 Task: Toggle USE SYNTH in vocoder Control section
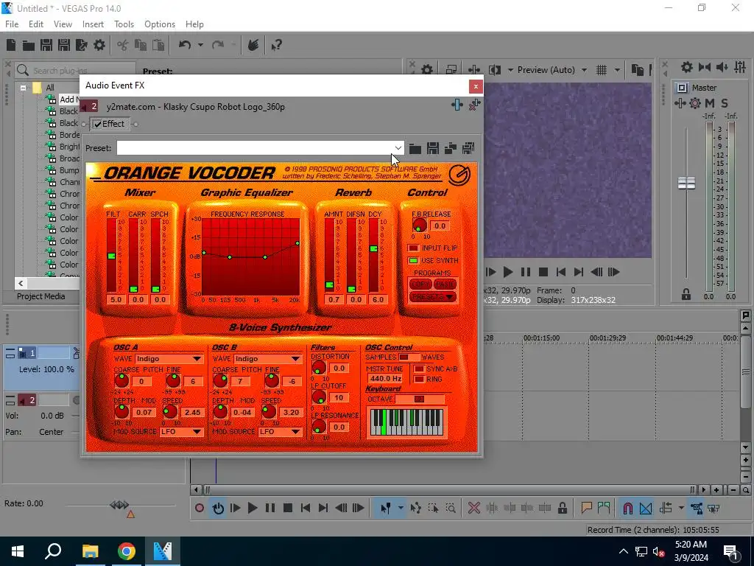pyautogui.click(x=413, y=260)
